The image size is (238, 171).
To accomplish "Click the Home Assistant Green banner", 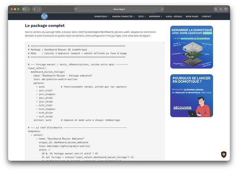I will 191,47.
